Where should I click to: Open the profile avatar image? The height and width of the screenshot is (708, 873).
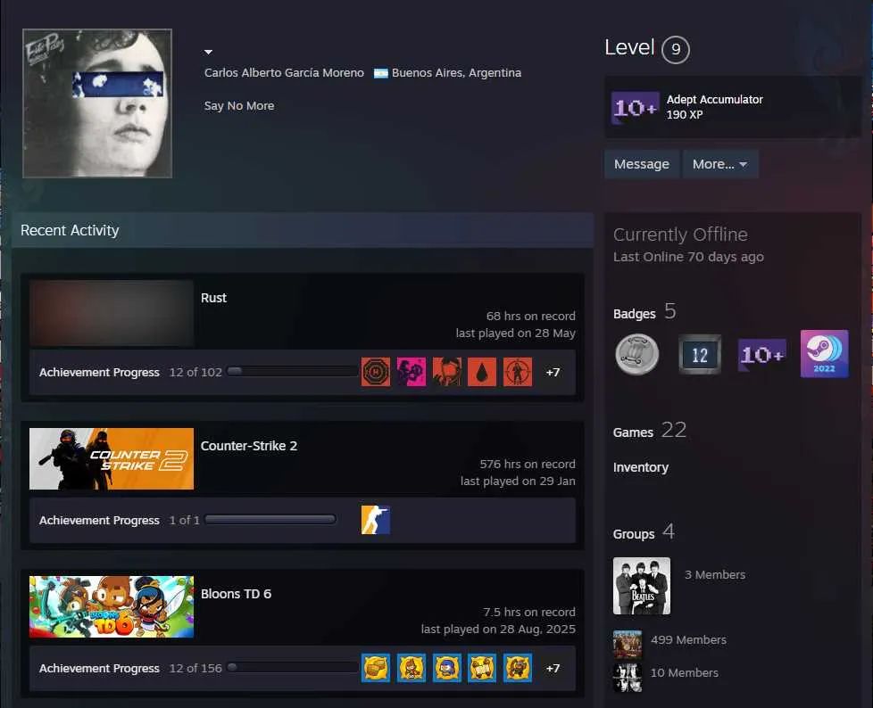point(97,103)
